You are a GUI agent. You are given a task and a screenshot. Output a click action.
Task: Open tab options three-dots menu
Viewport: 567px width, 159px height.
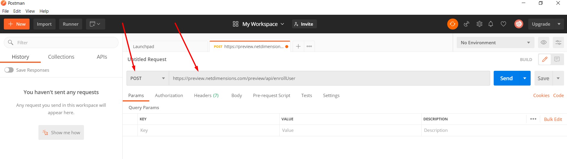point(309,46)
